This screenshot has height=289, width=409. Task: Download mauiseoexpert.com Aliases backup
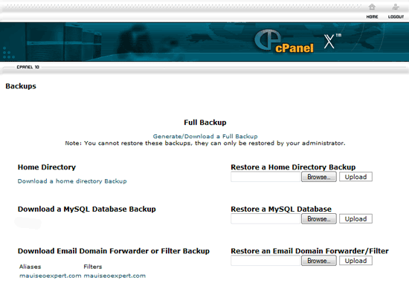pos(51,276)
